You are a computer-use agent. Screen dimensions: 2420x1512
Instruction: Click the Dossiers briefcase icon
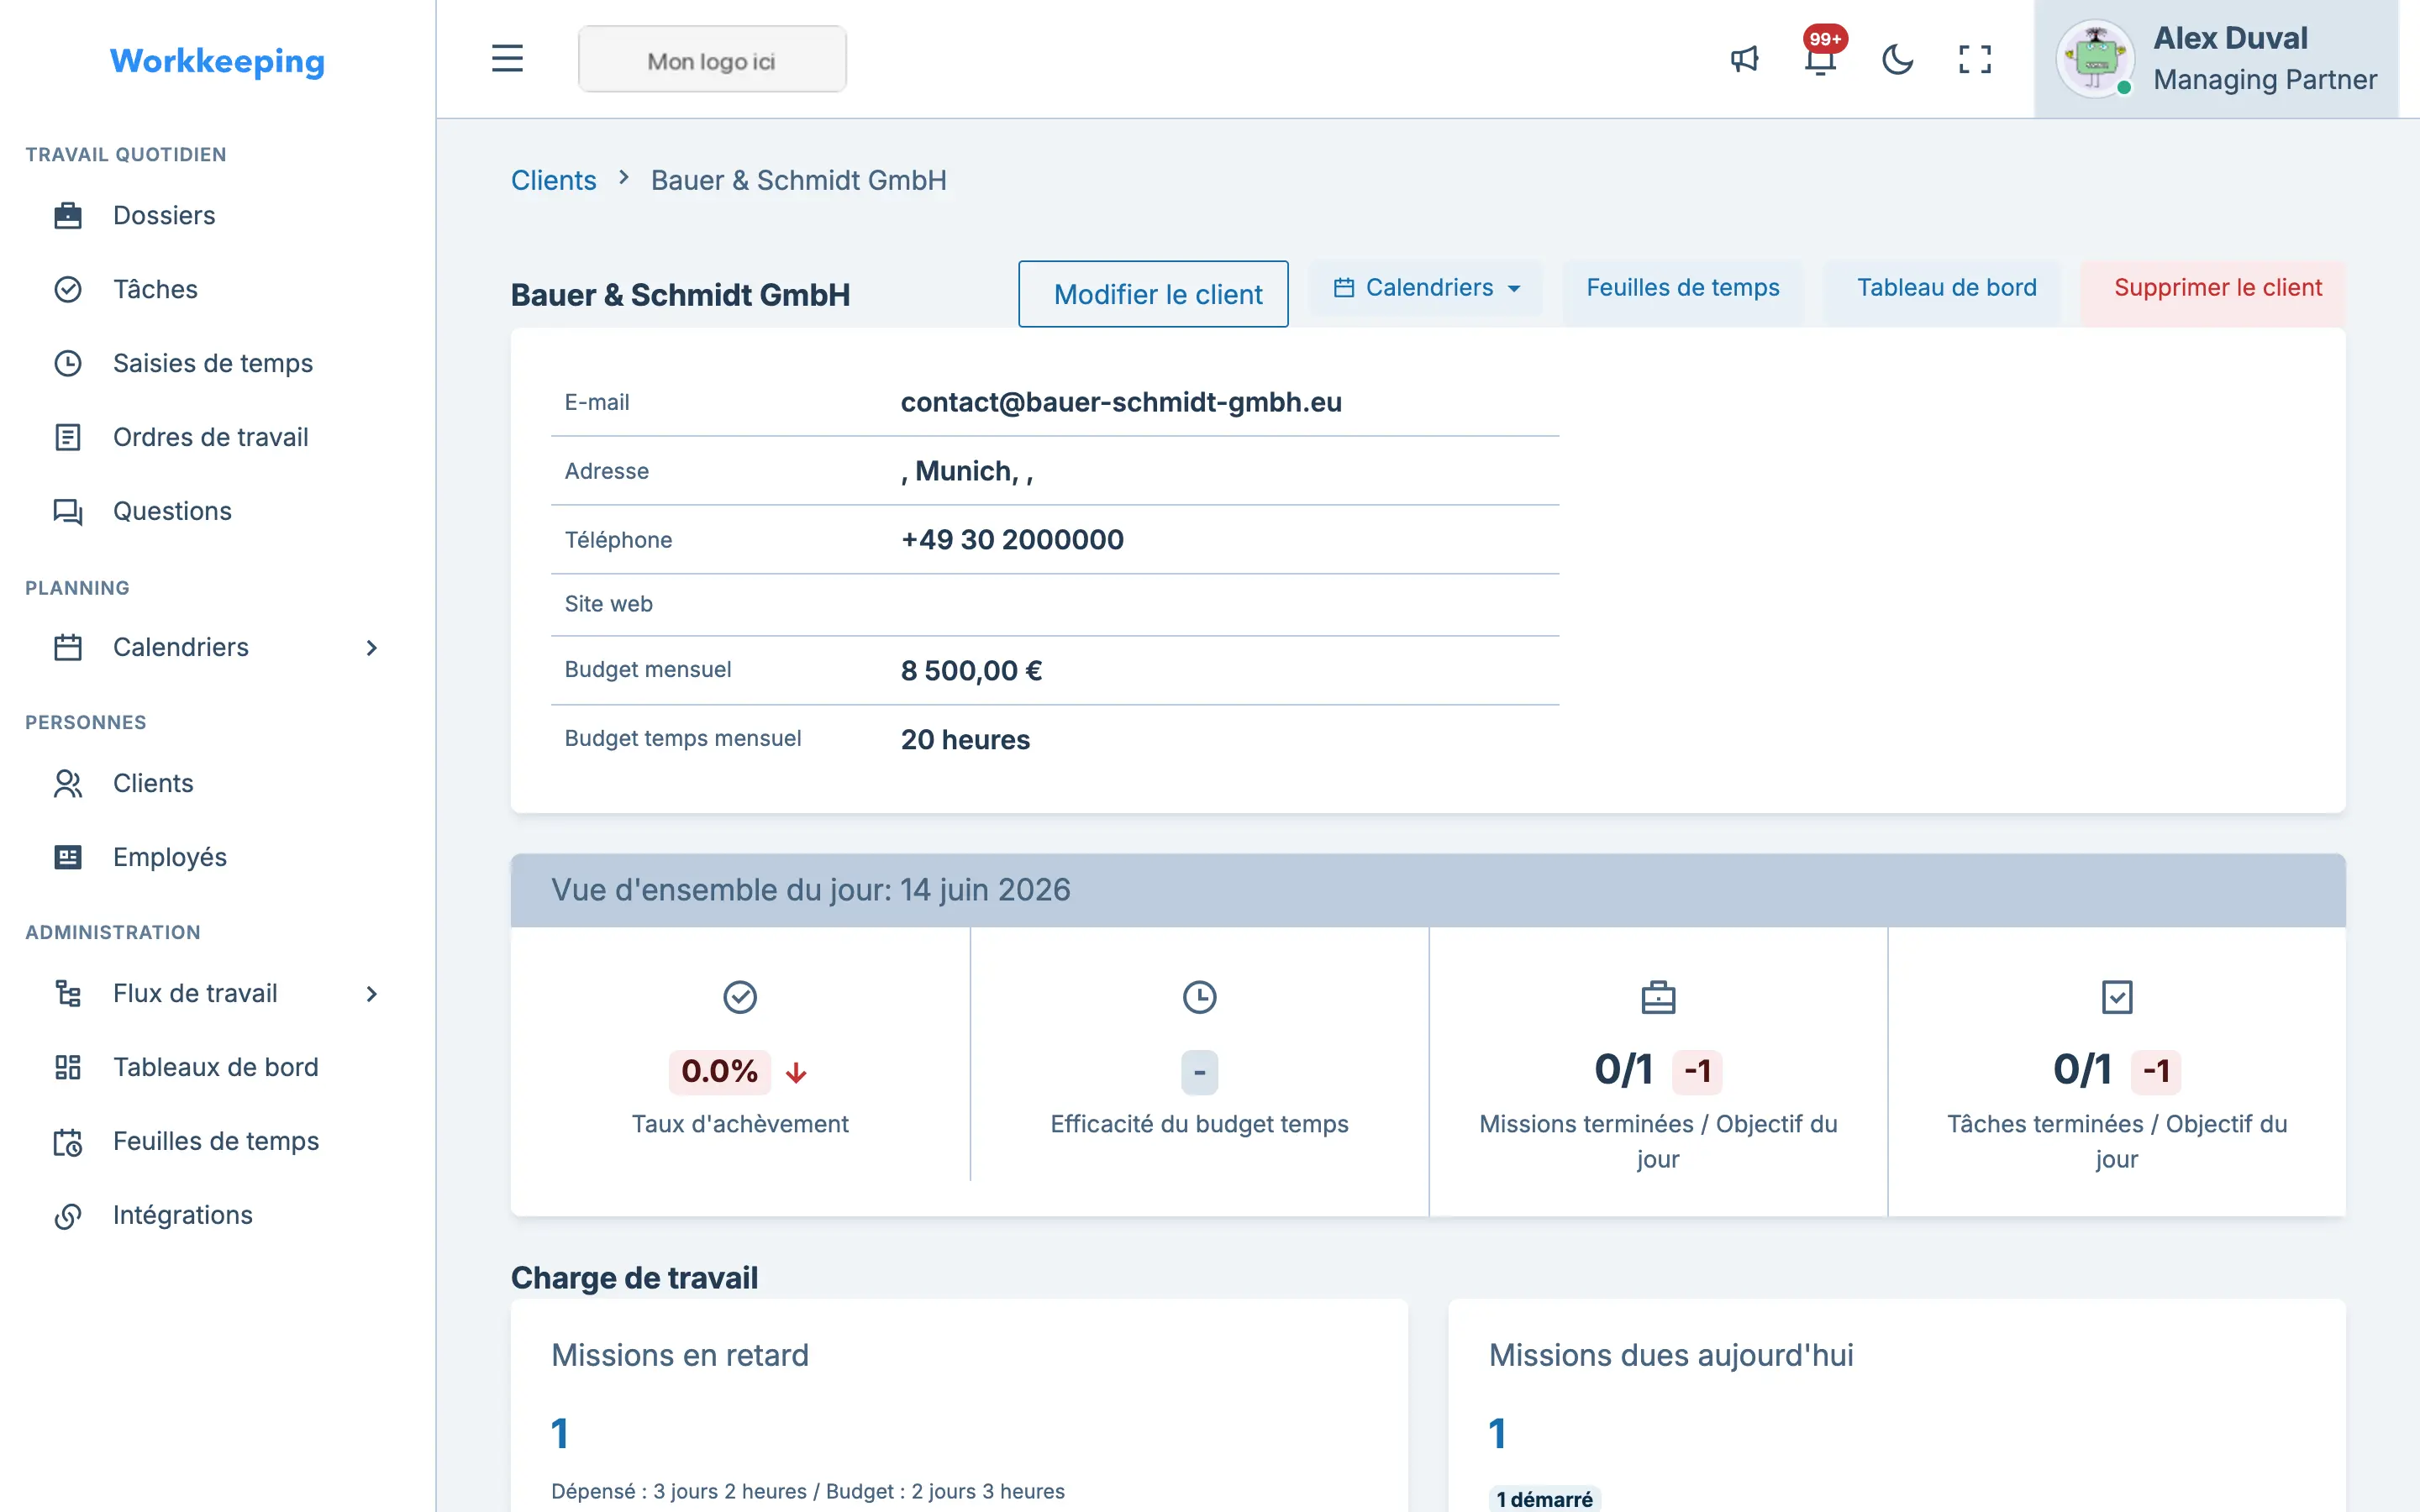68,216
